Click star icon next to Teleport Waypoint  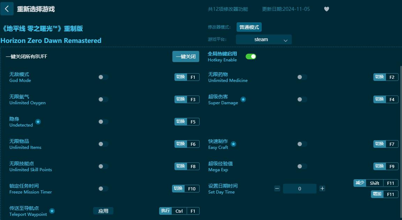point(52,211)
